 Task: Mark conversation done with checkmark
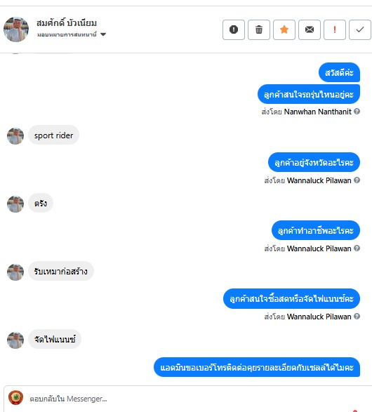360,29
